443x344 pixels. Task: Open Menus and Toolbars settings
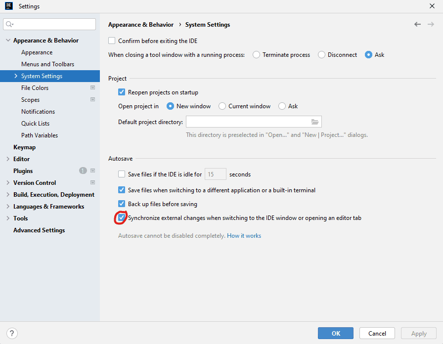pos(47,64)
